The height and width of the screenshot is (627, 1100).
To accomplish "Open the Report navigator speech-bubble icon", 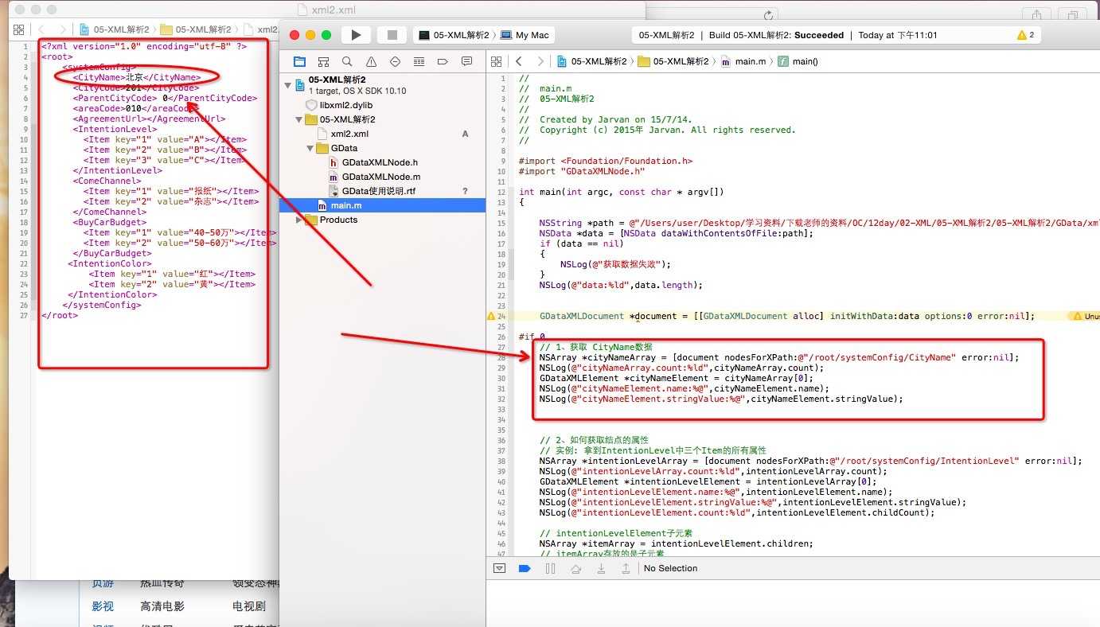I will click(466, 61).
